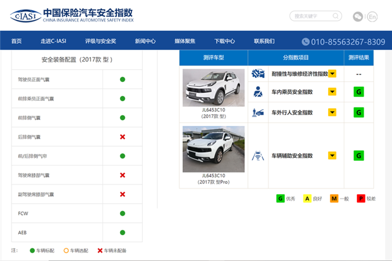Open the 2017款 型Pro car photo
This screenshot has height=261, width=392.
213,149
